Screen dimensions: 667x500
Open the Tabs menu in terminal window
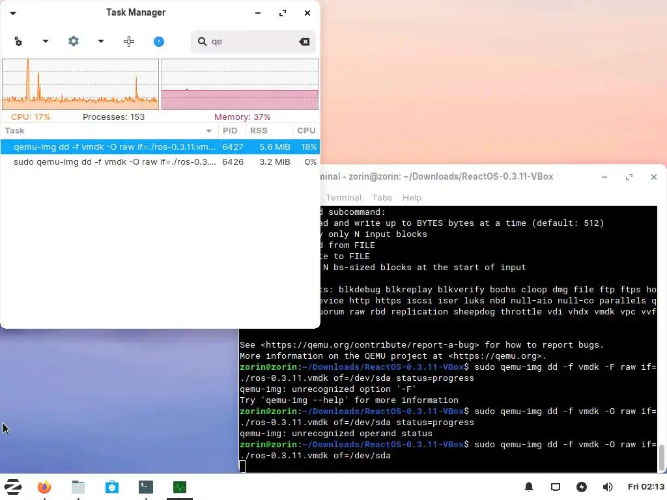pos(382,198)
